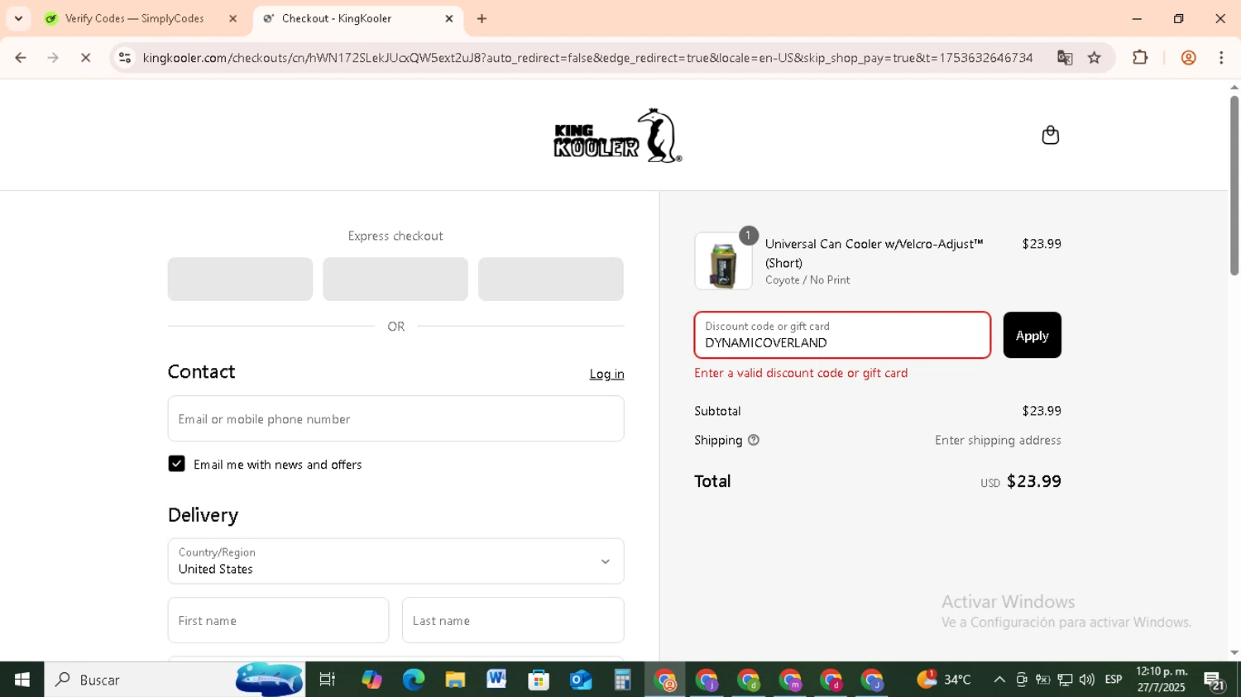Viewport: 1241px width, 697px height.
Task: Click the page vertical scrollbar
Action: pos(1234,185)
